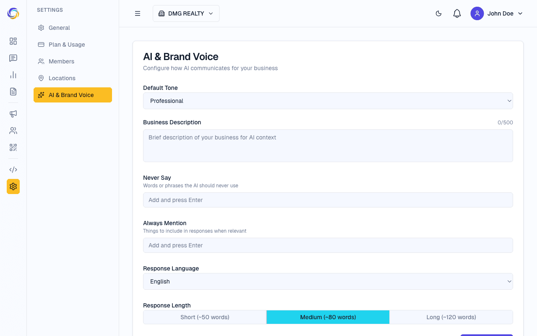Click the 0/500 character counter
This screenshot has height=336, width=537.
coord(505,123)
